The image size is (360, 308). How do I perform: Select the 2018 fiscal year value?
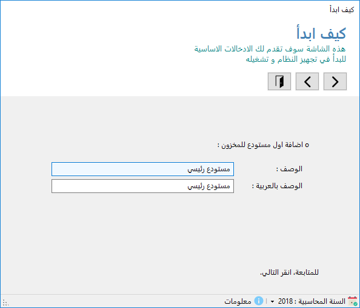[x=285, y=301]
